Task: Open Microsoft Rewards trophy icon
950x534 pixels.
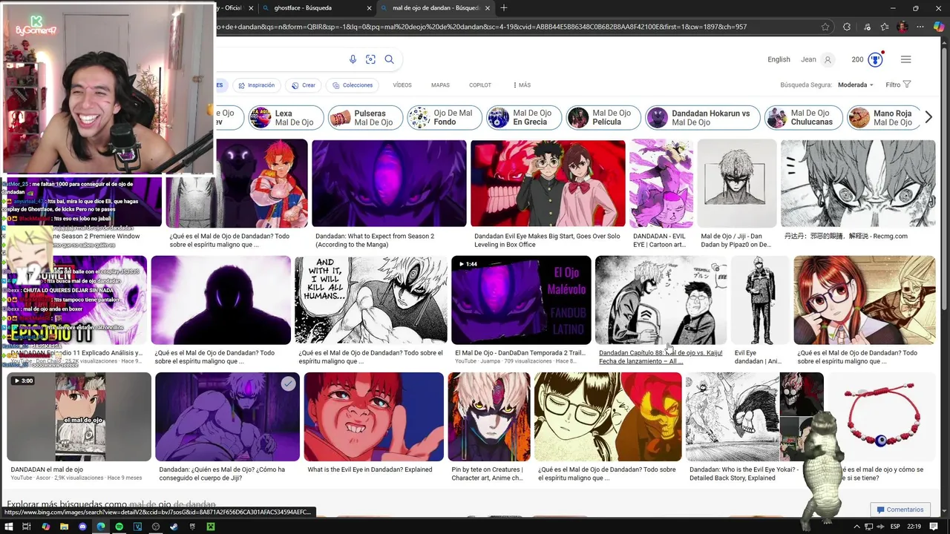Action: pyautogui.click(x=876, y=59)
